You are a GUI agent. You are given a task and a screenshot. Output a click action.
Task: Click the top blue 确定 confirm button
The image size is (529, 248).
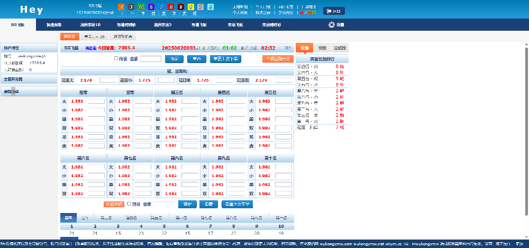click(x=174, y=59)
